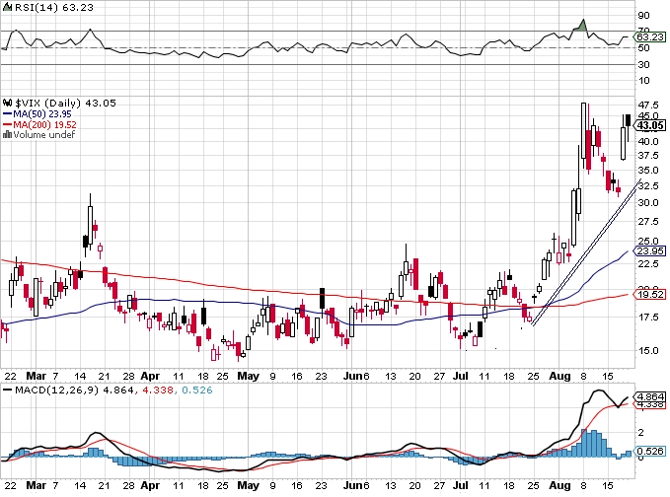Click the 63.23 RSI value tag
This screenshot has width=670, height=497.
pos(650,37)
